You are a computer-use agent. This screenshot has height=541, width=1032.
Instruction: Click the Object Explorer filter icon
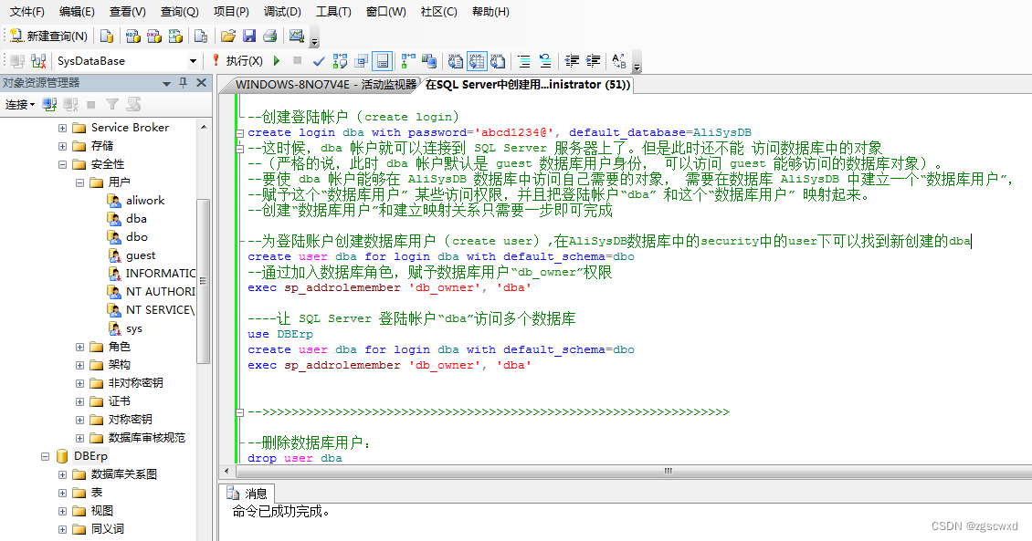(x=112, y=105)
